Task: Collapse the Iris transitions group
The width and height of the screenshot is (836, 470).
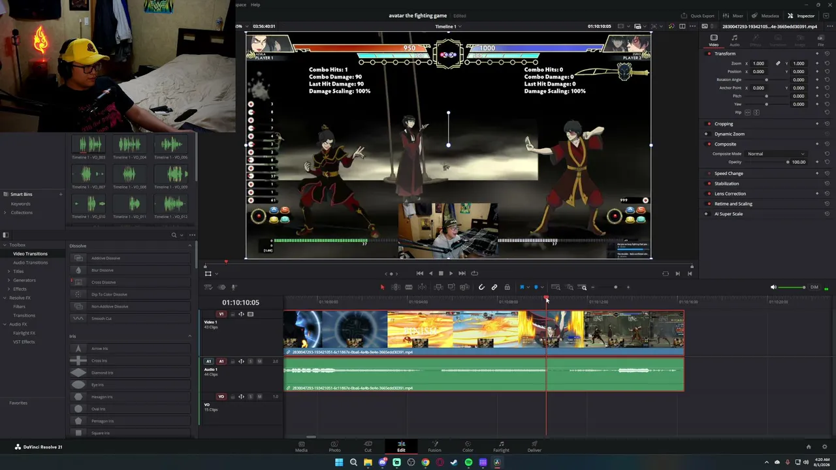Action: point(190,336)
